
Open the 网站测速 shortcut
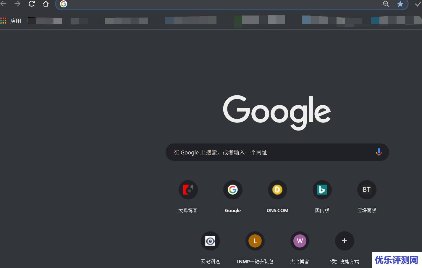210,241
